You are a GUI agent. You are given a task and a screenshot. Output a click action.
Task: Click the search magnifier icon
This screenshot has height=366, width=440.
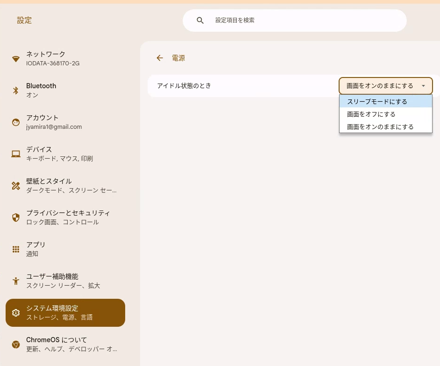200,20
